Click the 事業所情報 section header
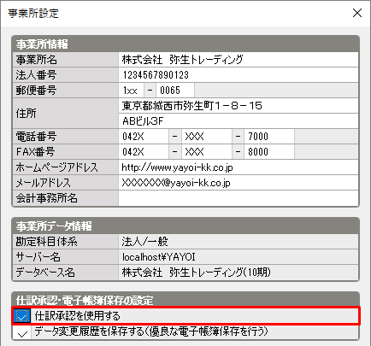The height and width of the screenshot is (346, 371). (185, 44)
